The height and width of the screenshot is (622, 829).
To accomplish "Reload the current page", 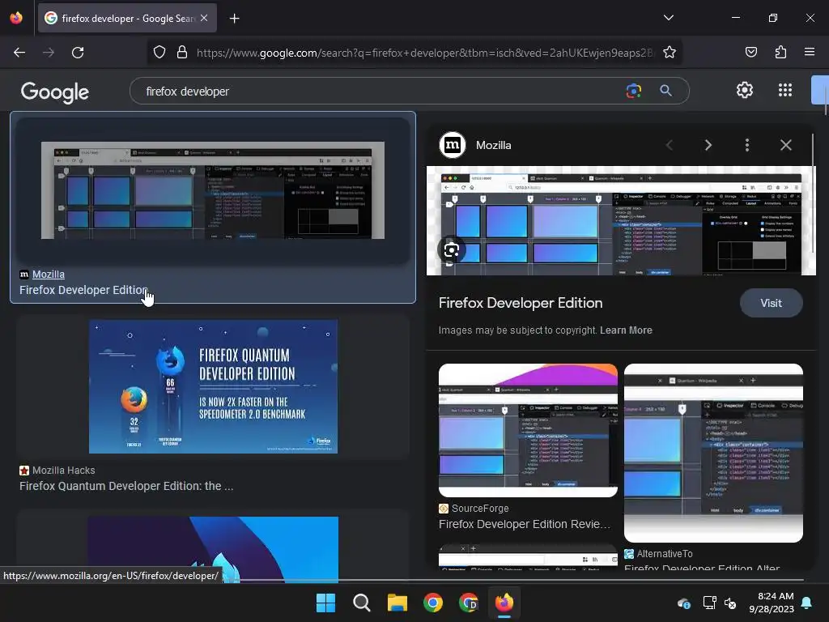I will [78, 53].
